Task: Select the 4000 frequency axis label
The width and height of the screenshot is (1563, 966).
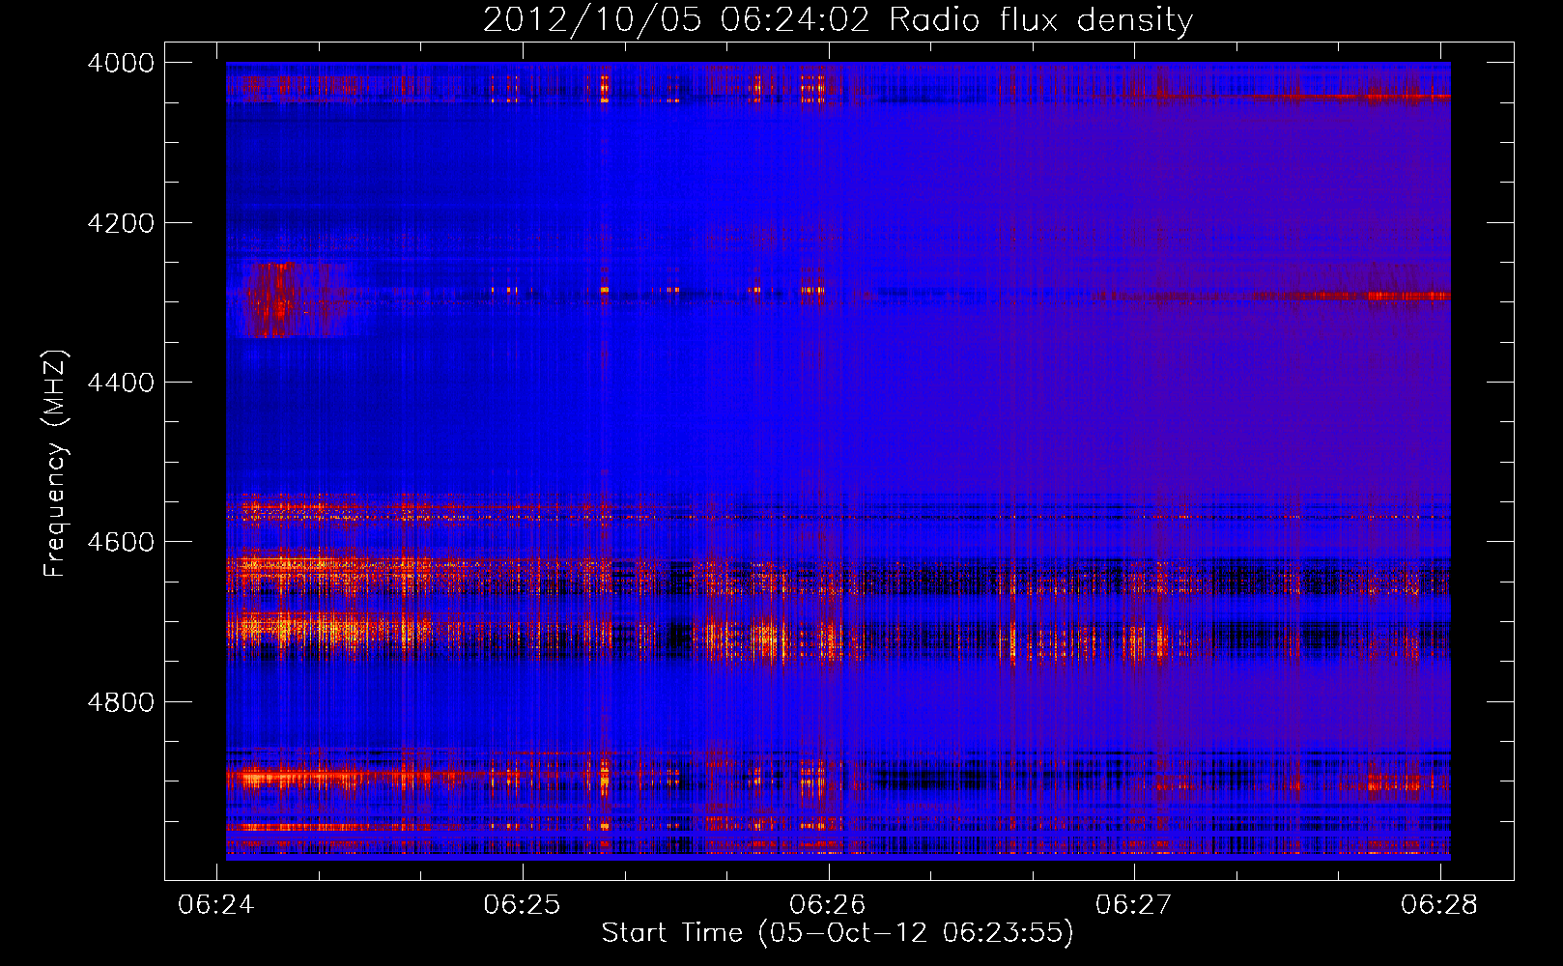Action: tap(121, 63)
